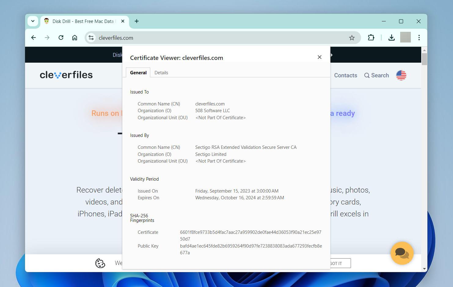
Task: Open a new browser tab
Action: tap(137, 21)
